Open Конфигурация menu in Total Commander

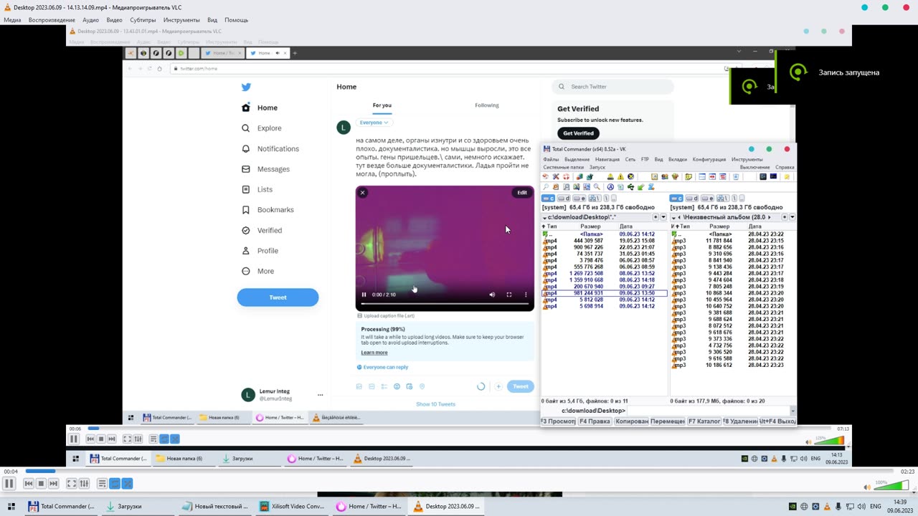click(x=709, y=160)
